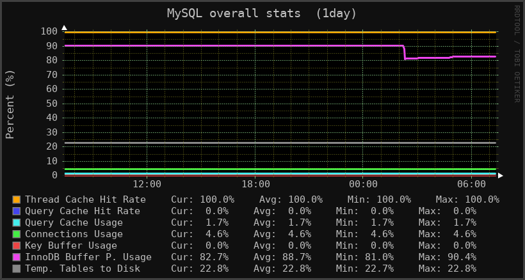Click the red Key Buffer Usage swatch
Screen dimensions: 525x280
(17, 245)
